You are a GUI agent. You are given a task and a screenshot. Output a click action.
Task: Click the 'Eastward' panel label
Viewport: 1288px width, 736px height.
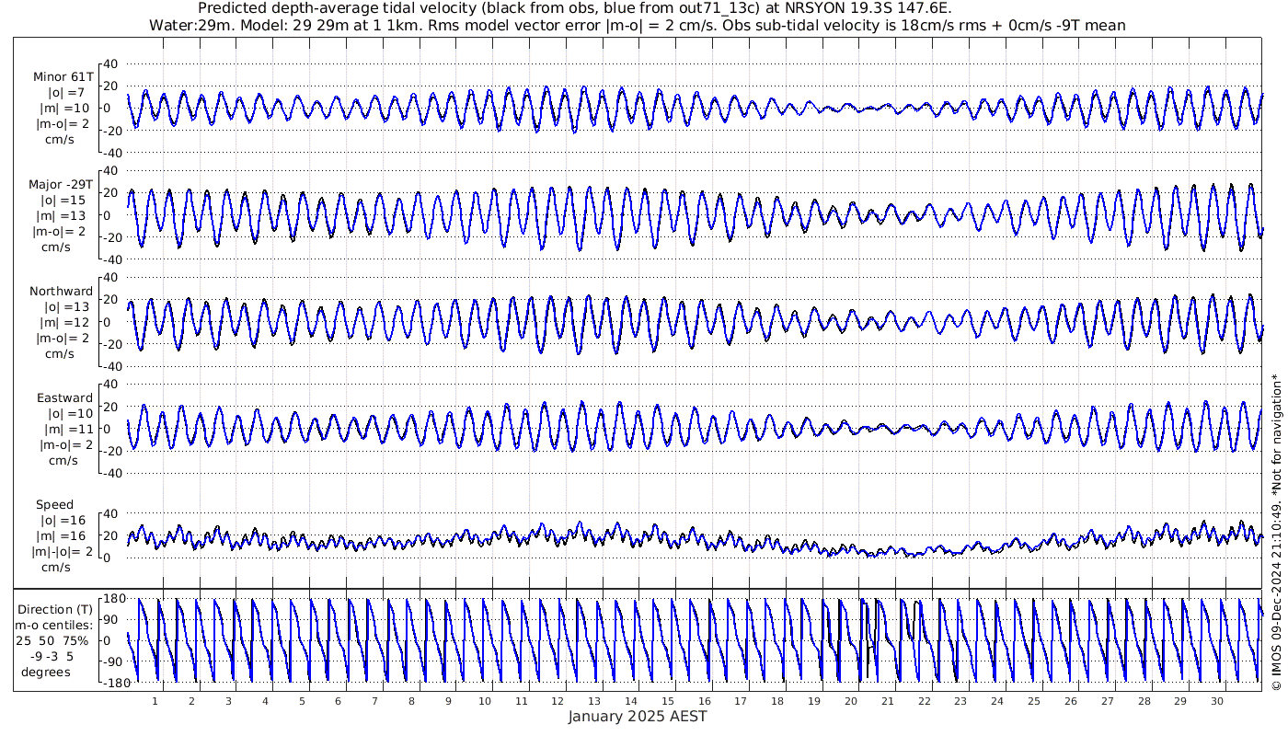[x=64, y=397]
